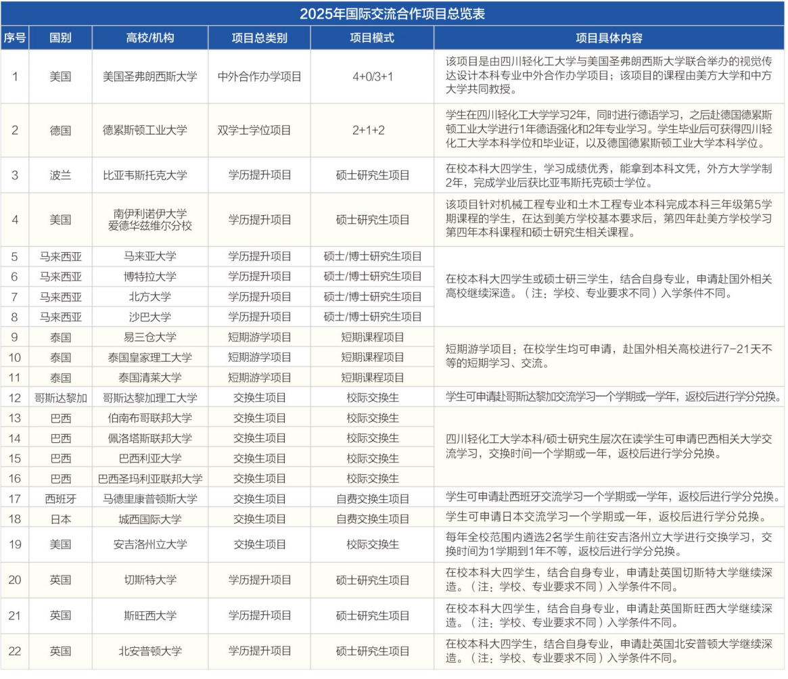Screen dimensions: 788x679
Task: Select the 4+0/3+1 project mode cell
Action: (372, 76)
